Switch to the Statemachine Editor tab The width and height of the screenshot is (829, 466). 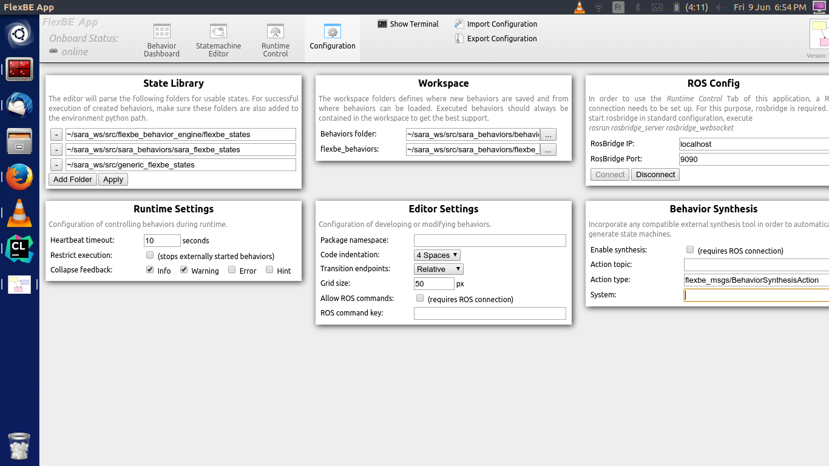218,40
